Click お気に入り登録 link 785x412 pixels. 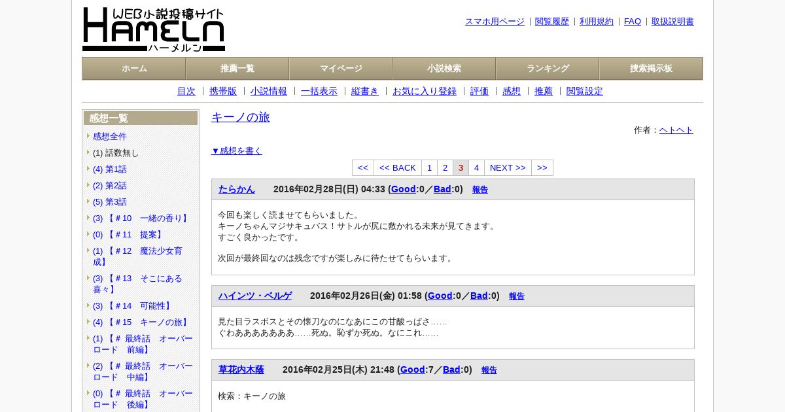(x=425, y=91)
